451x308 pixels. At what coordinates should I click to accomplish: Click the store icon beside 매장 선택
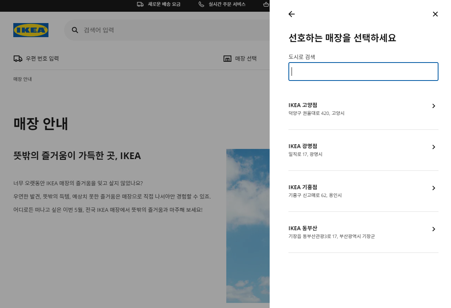(227, 59)
